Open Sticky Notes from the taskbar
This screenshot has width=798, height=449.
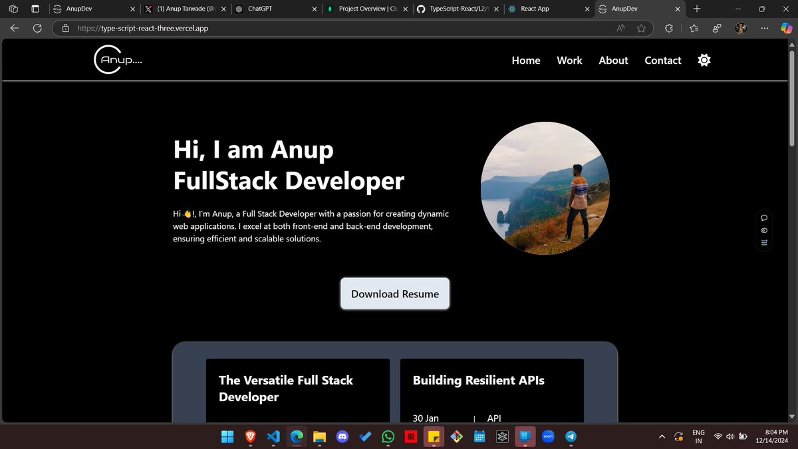tap(434, 436)
